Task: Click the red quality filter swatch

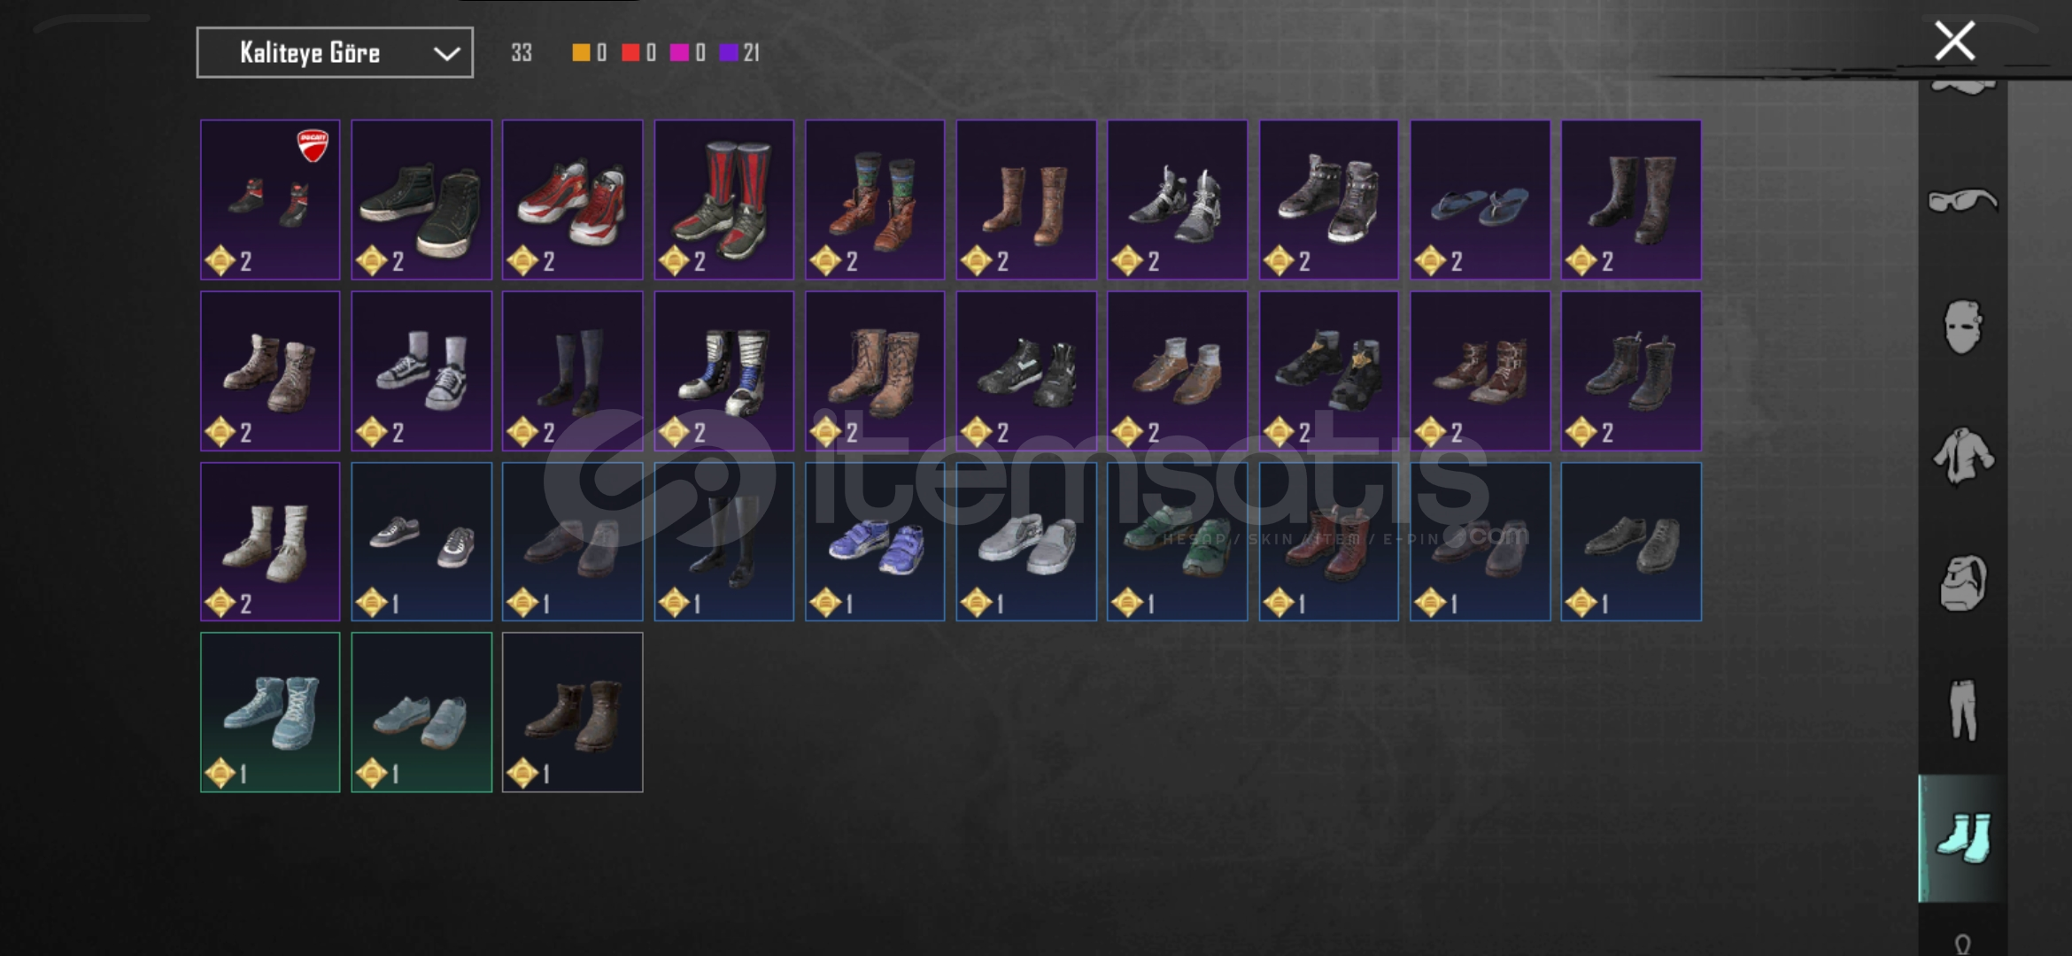Action: click(630, 53)
